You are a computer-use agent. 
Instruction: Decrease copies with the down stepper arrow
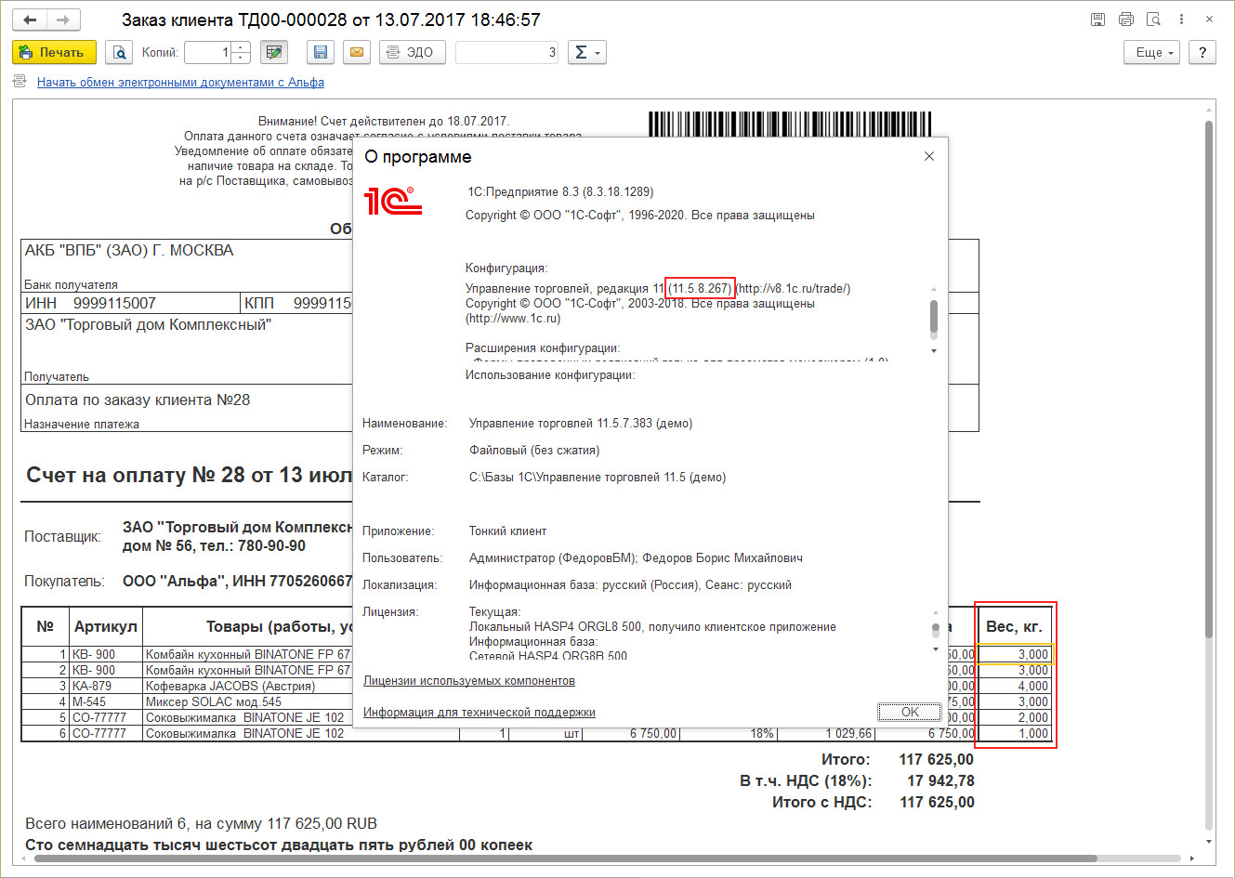(241, 58)
